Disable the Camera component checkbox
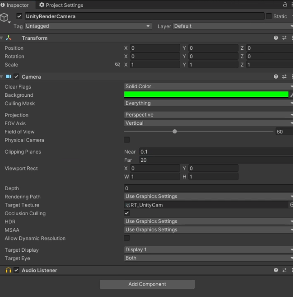 [x=16, y=76]
